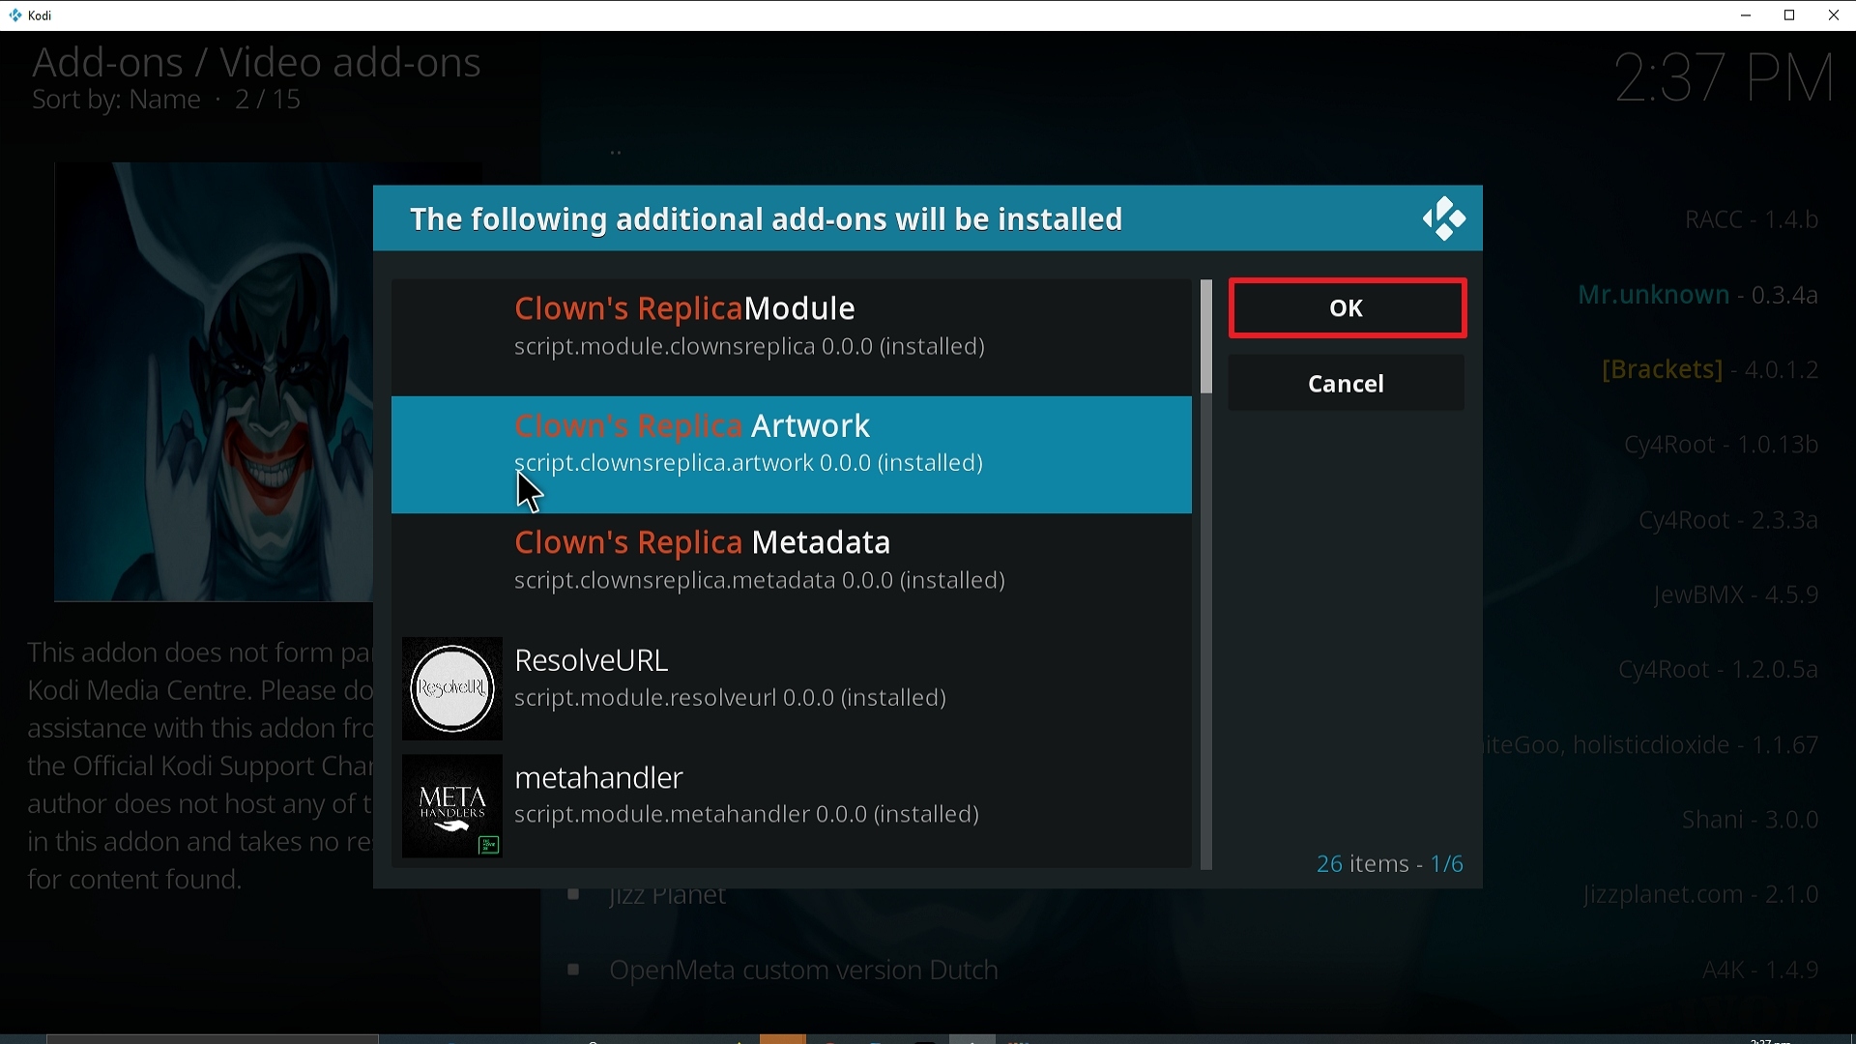Open OpenMeta custom version Dutch add-on

pos(803,971)
